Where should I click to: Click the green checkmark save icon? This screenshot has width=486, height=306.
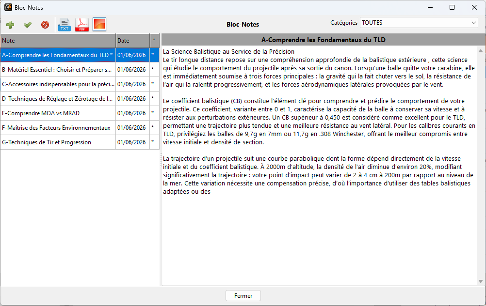(x=28, y=24)
